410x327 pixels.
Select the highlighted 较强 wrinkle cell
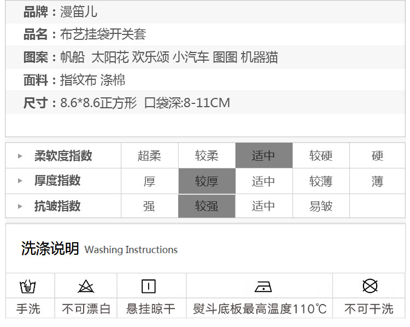coord(207,206)
